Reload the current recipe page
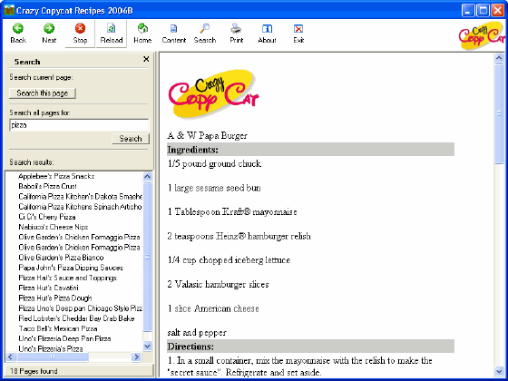Viewport: 508px width, 381px height. [111, 34]
